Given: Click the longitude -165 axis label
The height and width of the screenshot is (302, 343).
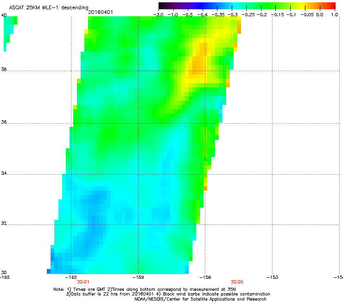Looking at the screenshot, I should coord(5,277).
